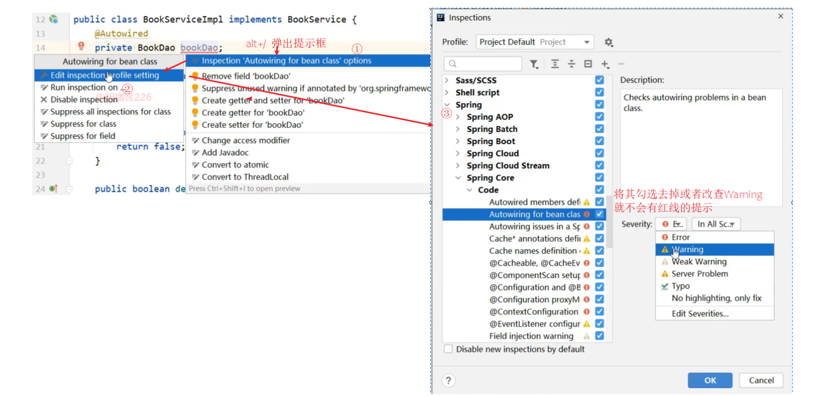
Task: Click the search magnifier in the inspections search field
Action: (x=453, y=64)
